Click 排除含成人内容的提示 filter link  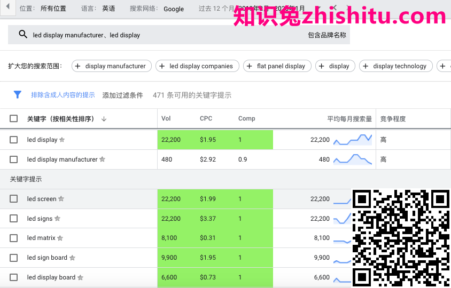[63, 95]
